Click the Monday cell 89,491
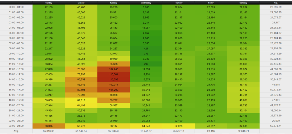The image size is (292, 134). pyautogui.click(x=81, y=90)
